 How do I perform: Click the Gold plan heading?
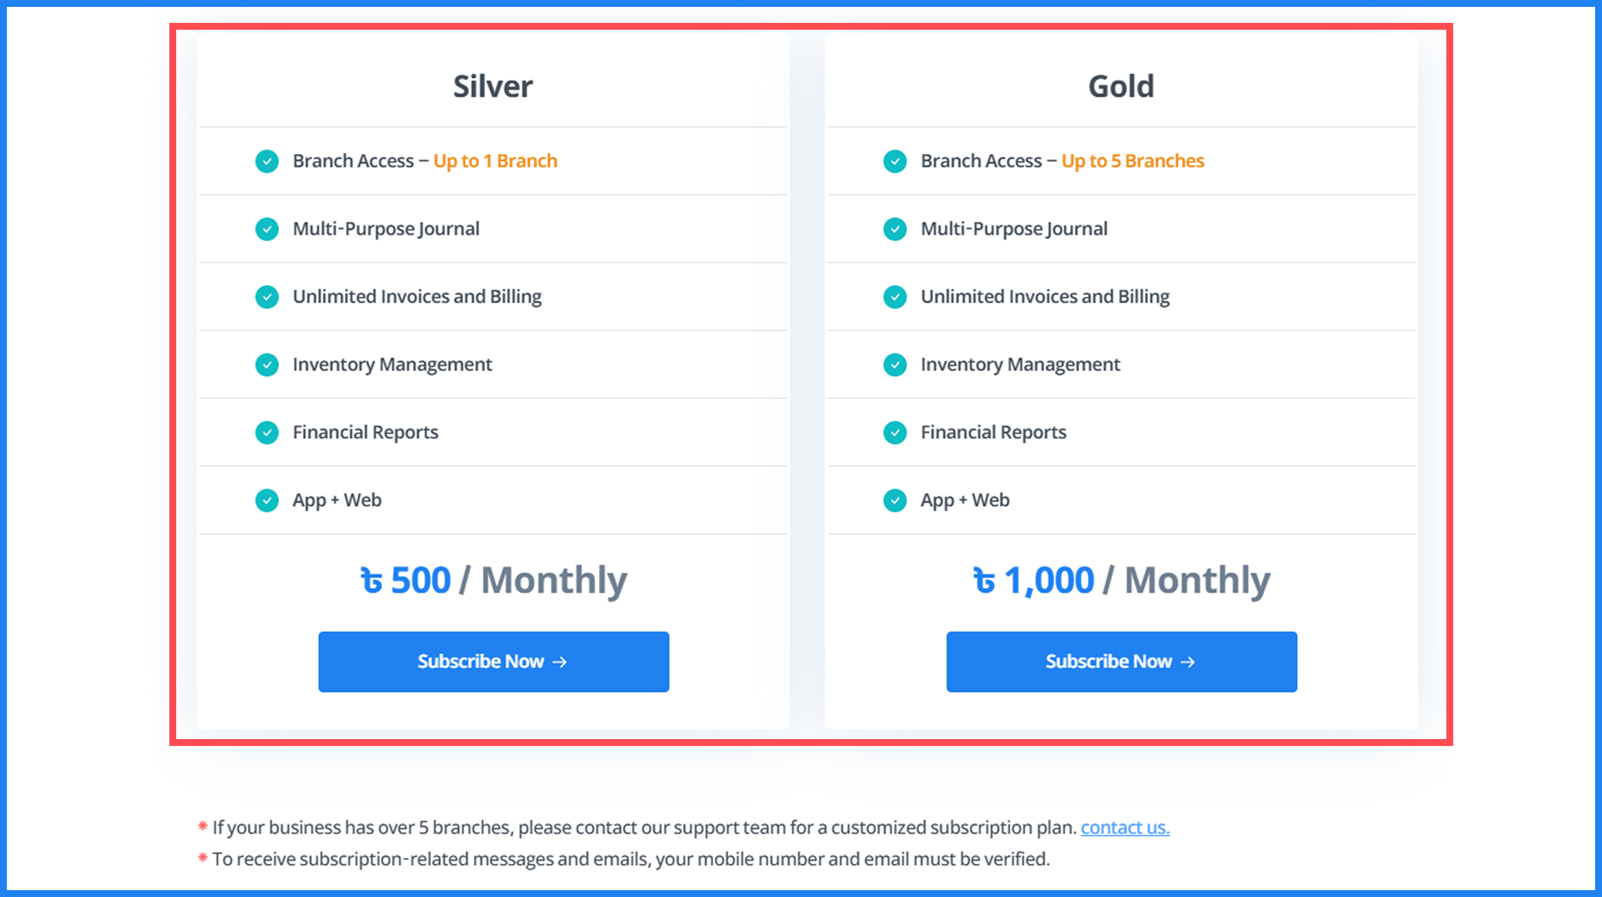[x=1121, y=87]
